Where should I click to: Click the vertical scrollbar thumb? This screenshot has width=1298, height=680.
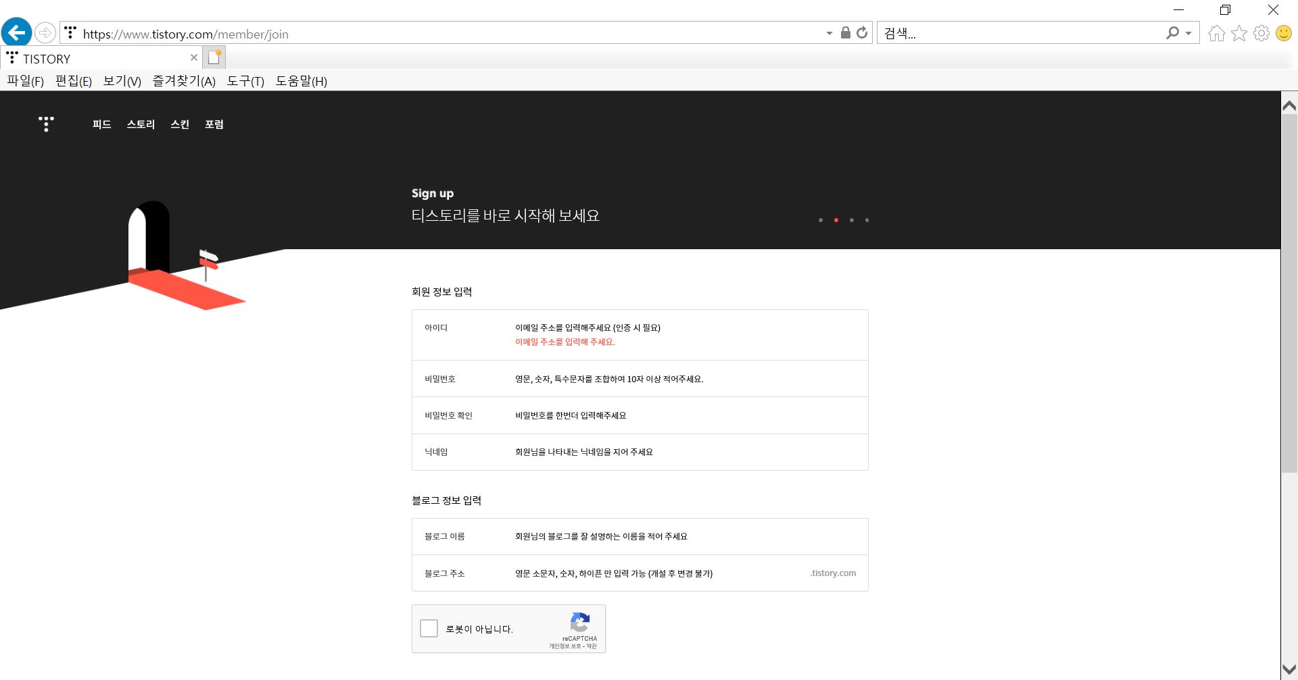click(x=1289, y=294)
